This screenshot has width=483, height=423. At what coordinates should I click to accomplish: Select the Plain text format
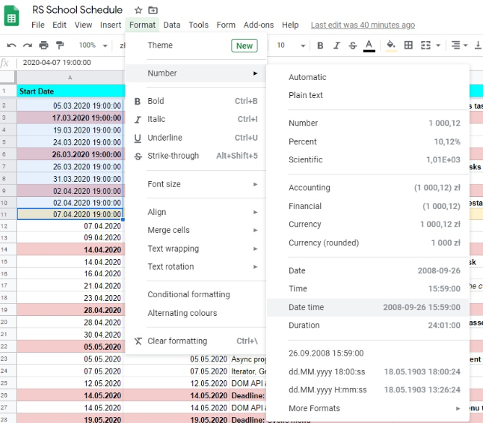coord(368,95)
